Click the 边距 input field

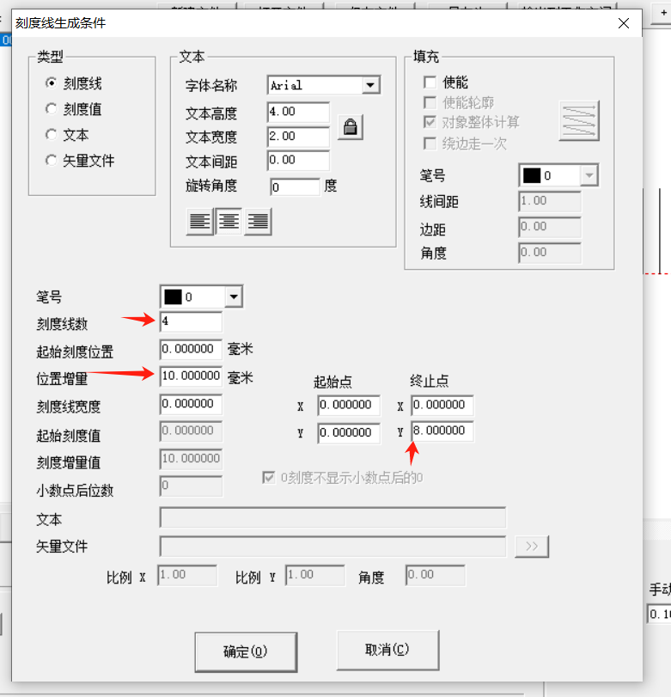coord(550,227)
